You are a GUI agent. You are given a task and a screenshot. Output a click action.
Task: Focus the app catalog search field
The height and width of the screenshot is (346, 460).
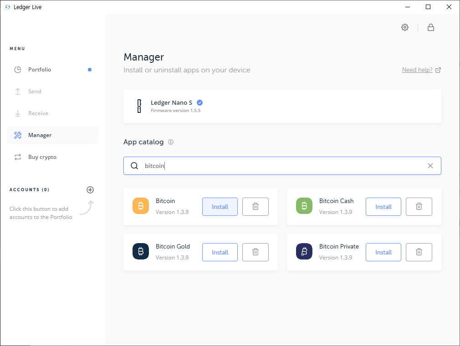[282, 166]
